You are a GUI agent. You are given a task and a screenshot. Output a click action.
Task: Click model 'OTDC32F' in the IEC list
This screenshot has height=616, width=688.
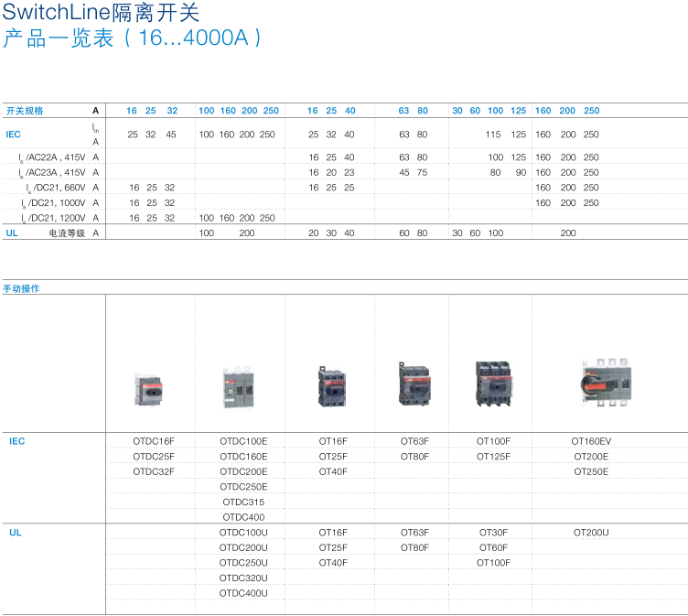(154, 471)
